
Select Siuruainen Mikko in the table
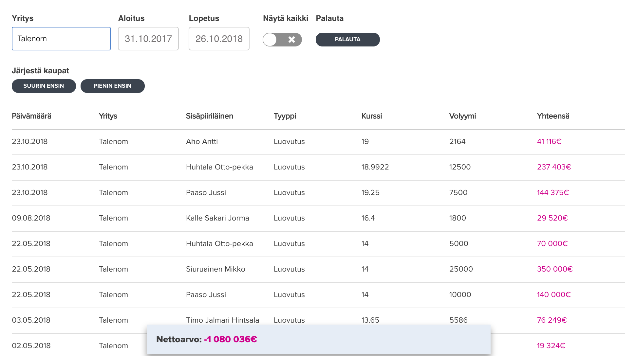pyautogui.click(x=215, y=269)
